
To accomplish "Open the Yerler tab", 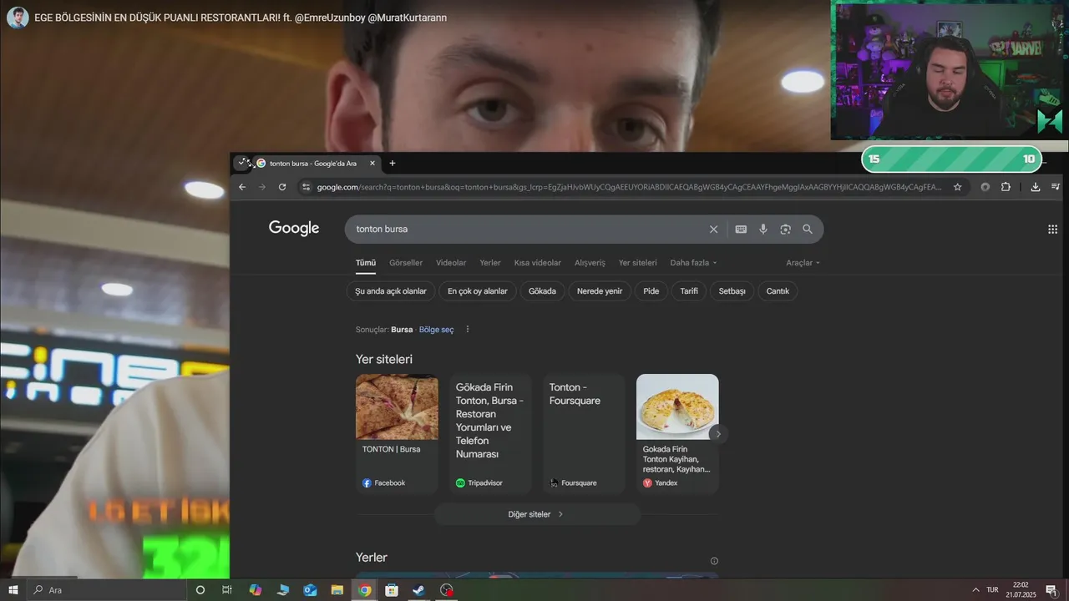I will 490,263.
